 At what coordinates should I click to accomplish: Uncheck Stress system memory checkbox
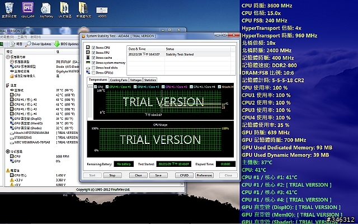coord(93,63)
